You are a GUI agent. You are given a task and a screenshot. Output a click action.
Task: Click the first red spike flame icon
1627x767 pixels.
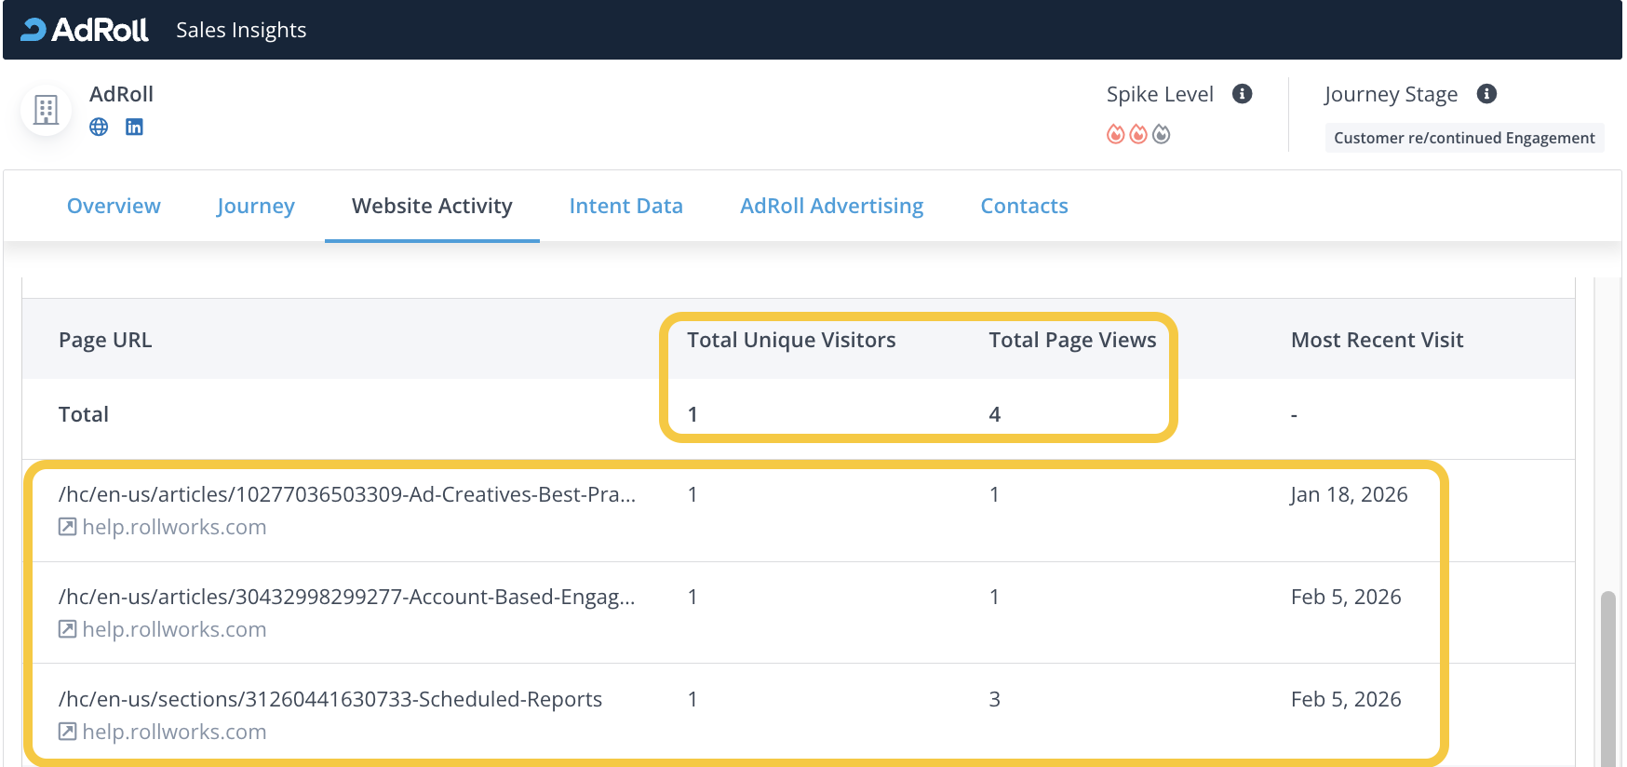pyautogui.click(x=1115, y=134)
